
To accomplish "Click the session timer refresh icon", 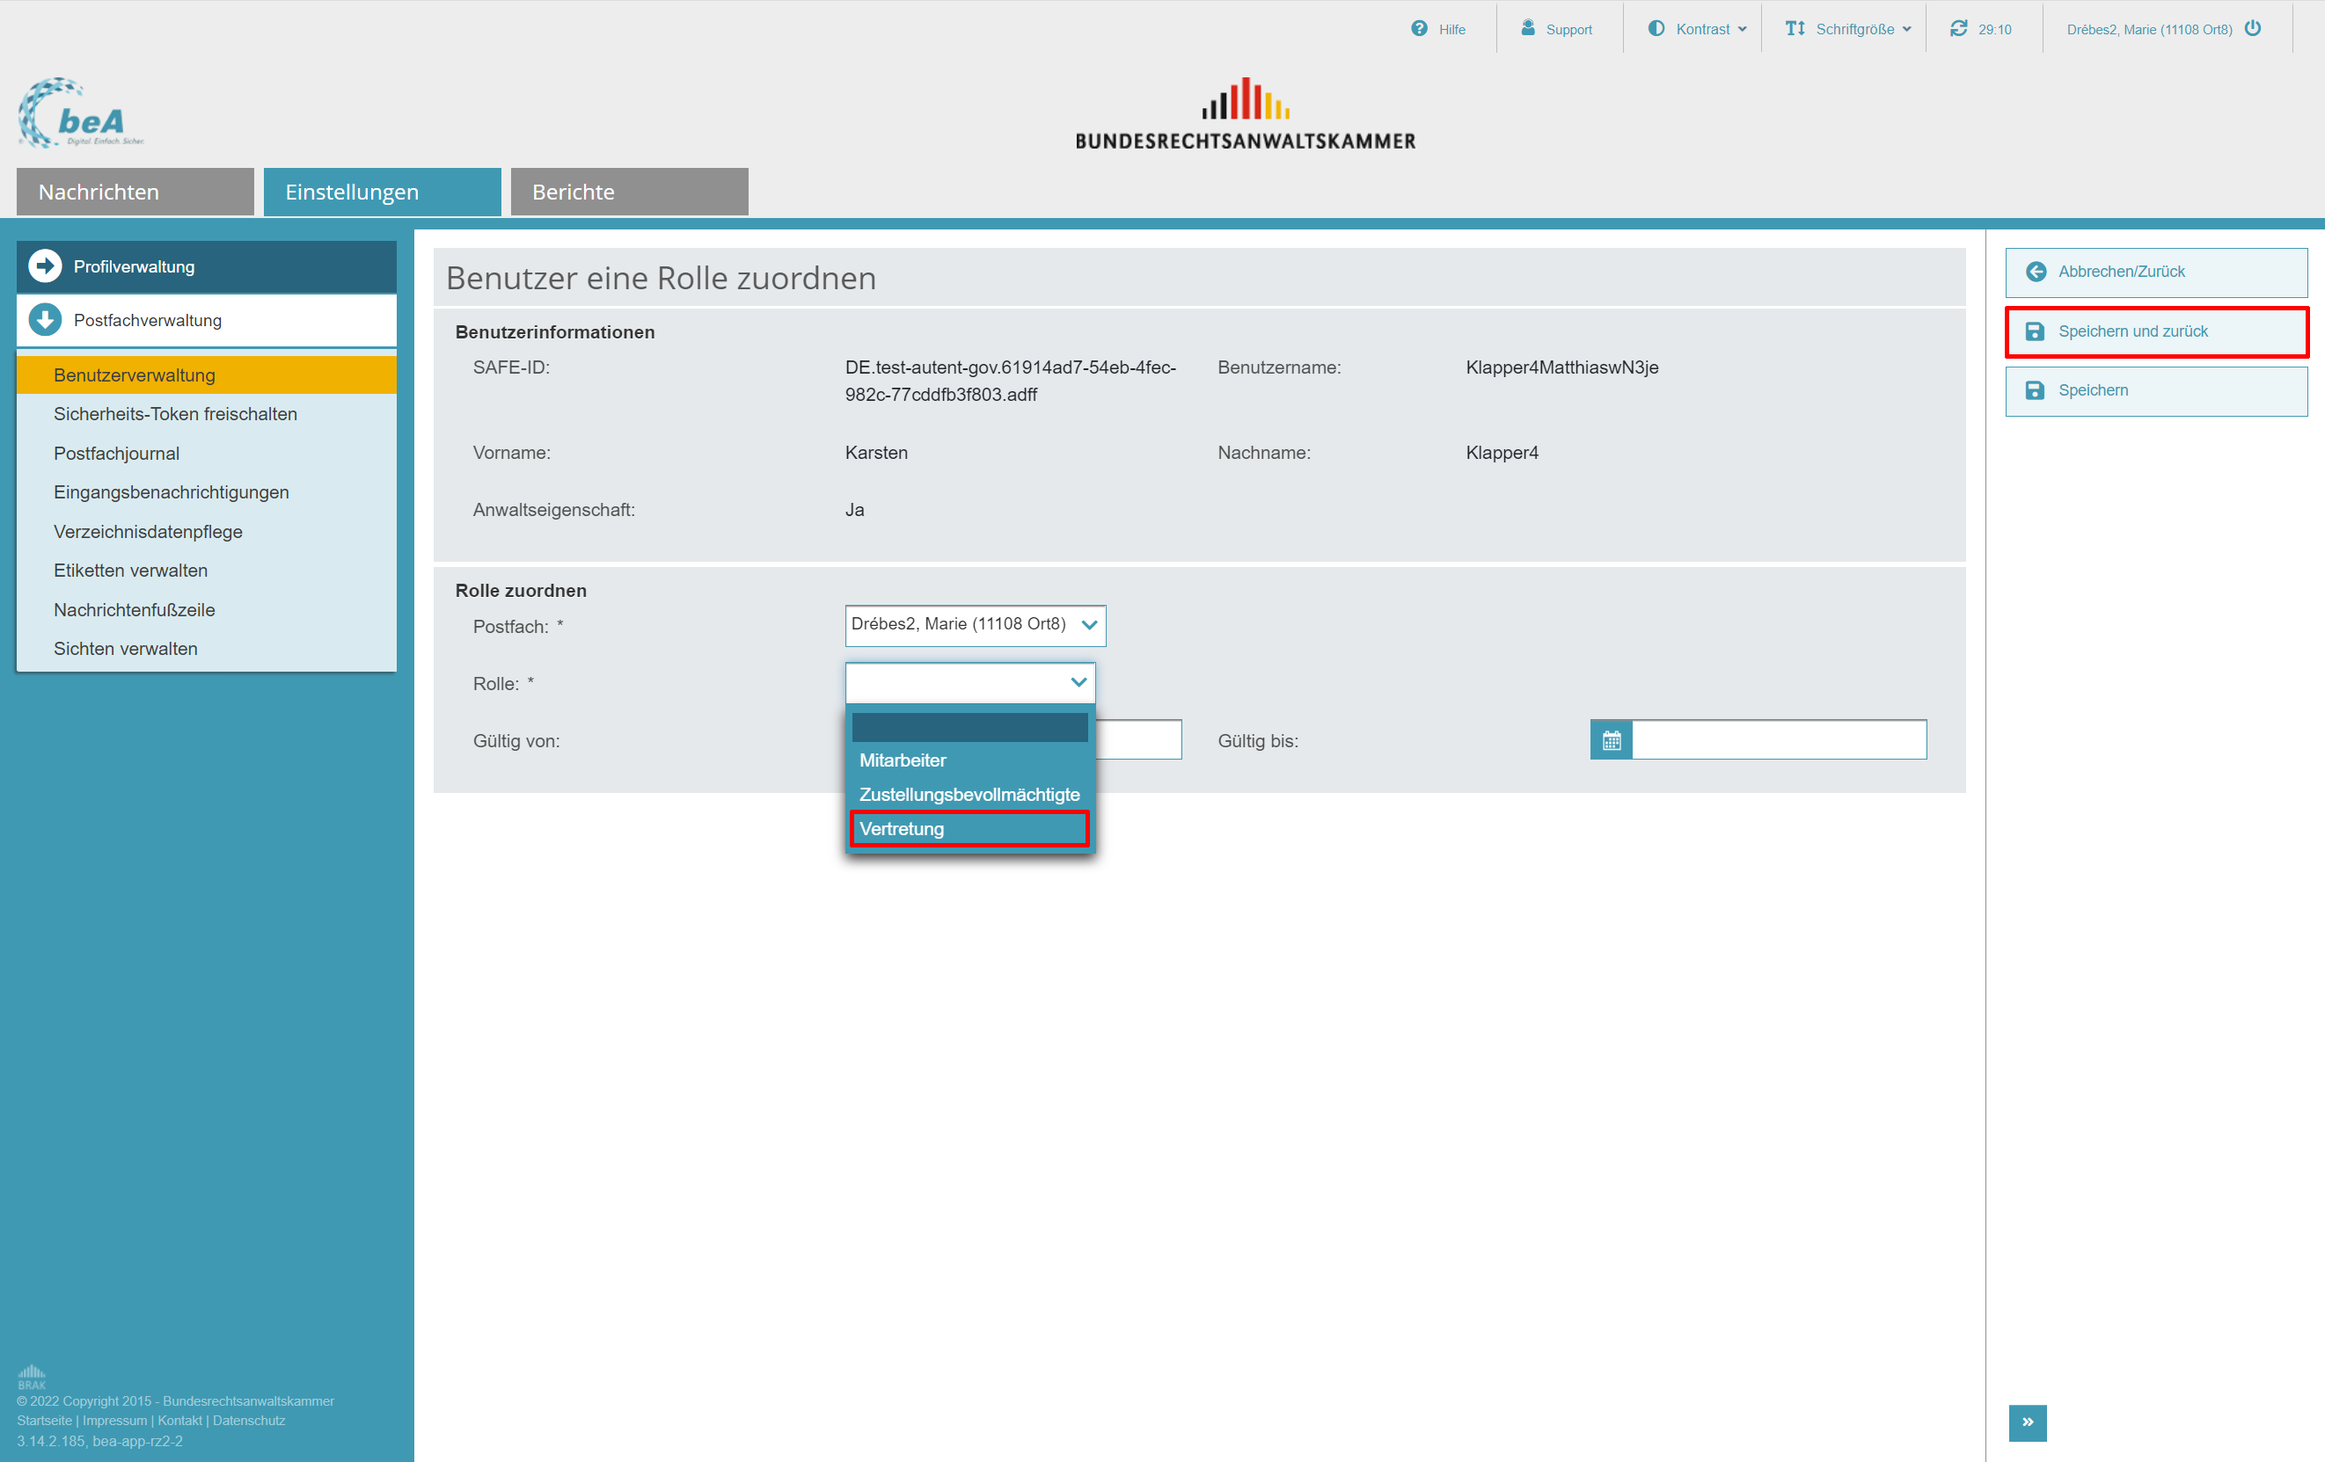I will (x=1958, y=29).
